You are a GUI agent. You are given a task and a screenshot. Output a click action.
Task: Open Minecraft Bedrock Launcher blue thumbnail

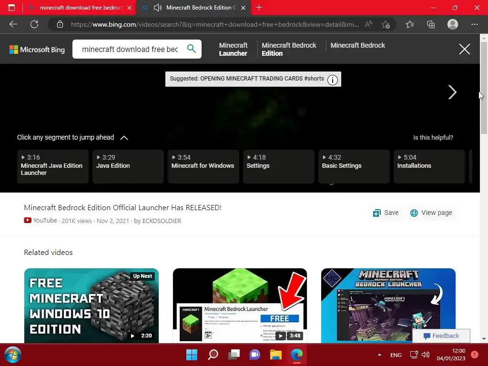[388, 305]
